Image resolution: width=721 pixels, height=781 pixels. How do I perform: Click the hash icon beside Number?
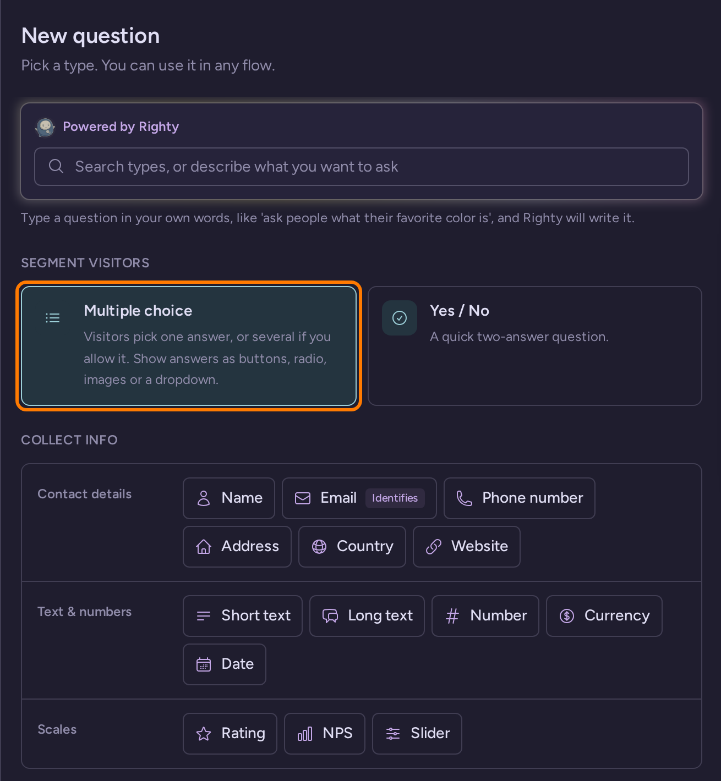(452, 616)
